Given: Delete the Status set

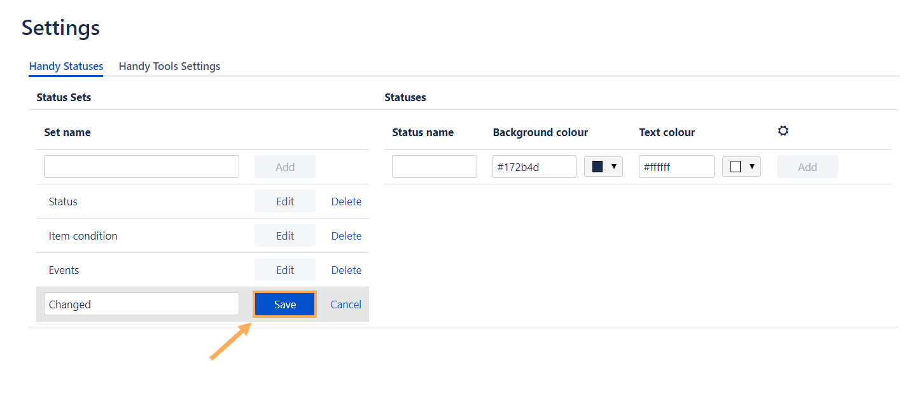Looking at the screenshot, I should (346, 202).
